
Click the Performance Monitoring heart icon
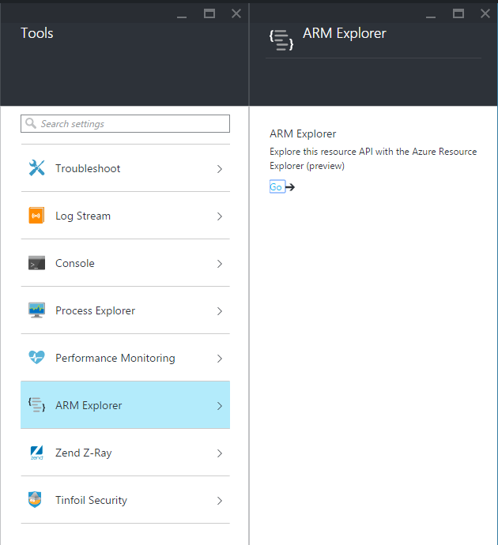pyautogui.click(x=36, y=357)
